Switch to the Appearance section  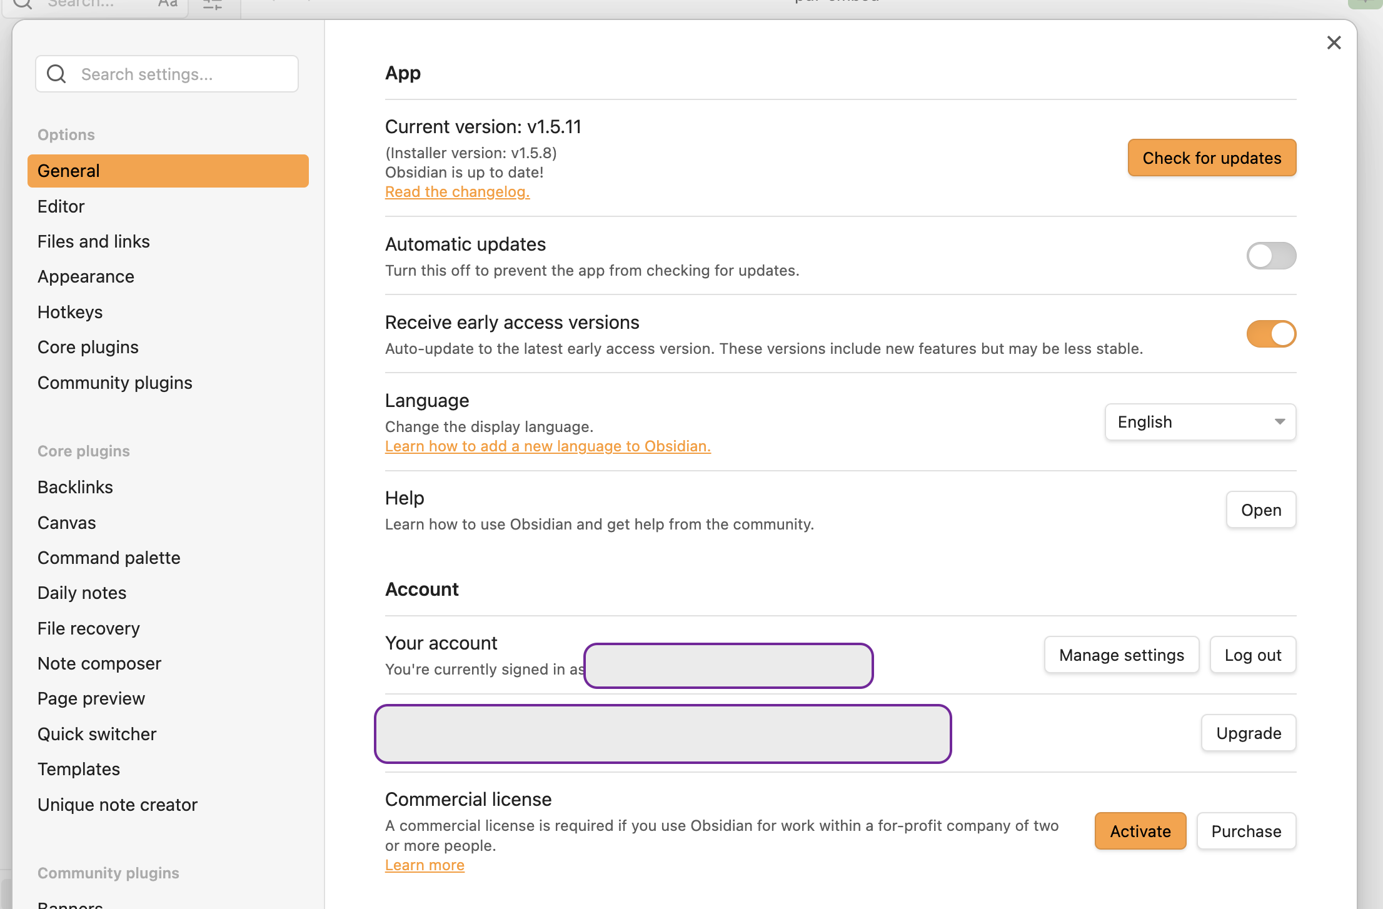tap(86, 276)
